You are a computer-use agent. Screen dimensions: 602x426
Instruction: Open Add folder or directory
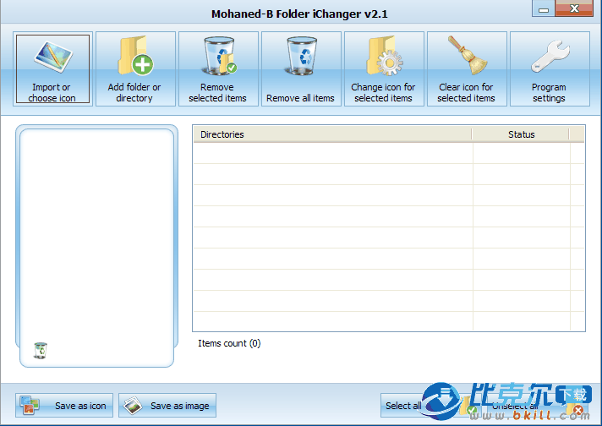[135, 69]
